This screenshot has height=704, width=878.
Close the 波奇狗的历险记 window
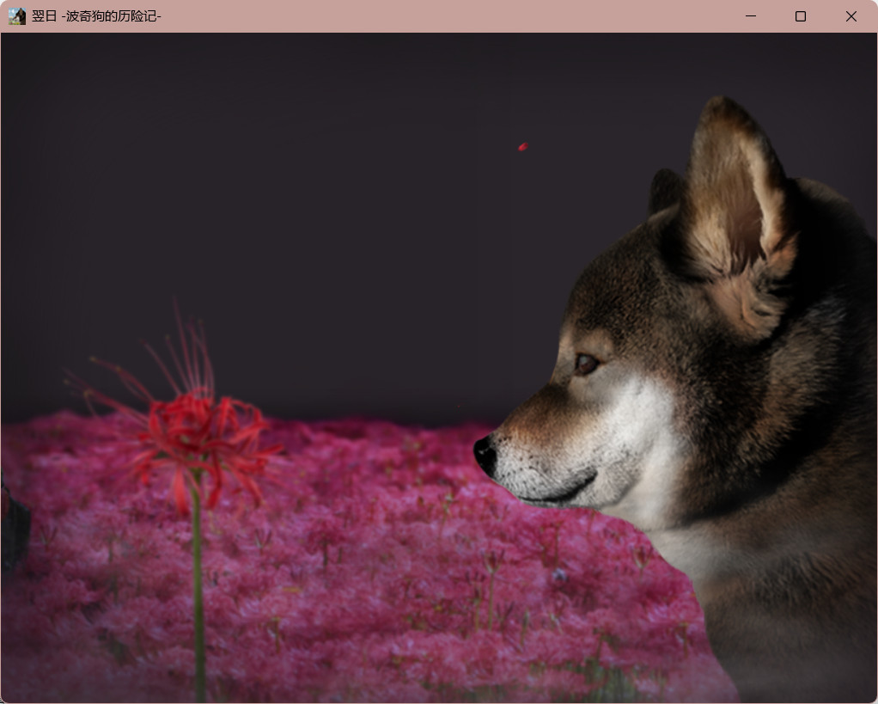[851, 16]
